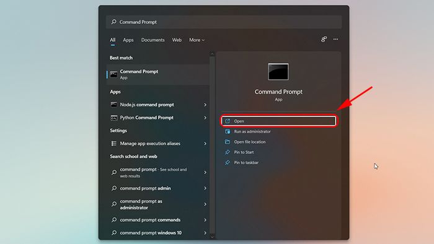The image size is (434, 244).
Task: Click search icon beside 'See school and web results'
Action: click(x=113, y=172)
